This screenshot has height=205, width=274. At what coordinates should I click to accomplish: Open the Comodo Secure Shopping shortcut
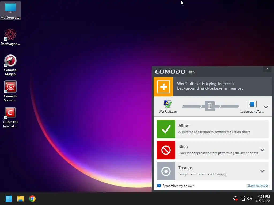pyautogui.click(x=10, y=91)
